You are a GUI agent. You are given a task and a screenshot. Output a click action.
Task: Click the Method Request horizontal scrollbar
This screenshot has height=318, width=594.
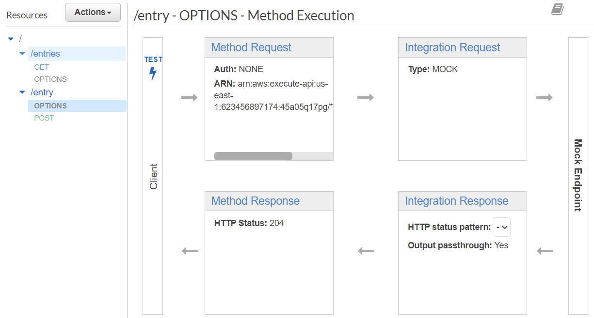tap(253, 156)
